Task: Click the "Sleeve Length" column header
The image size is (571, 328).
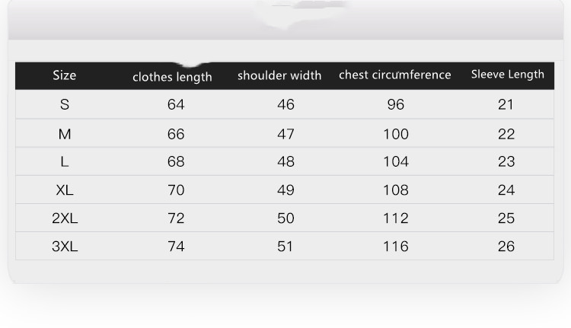Action: coord(508,75)
